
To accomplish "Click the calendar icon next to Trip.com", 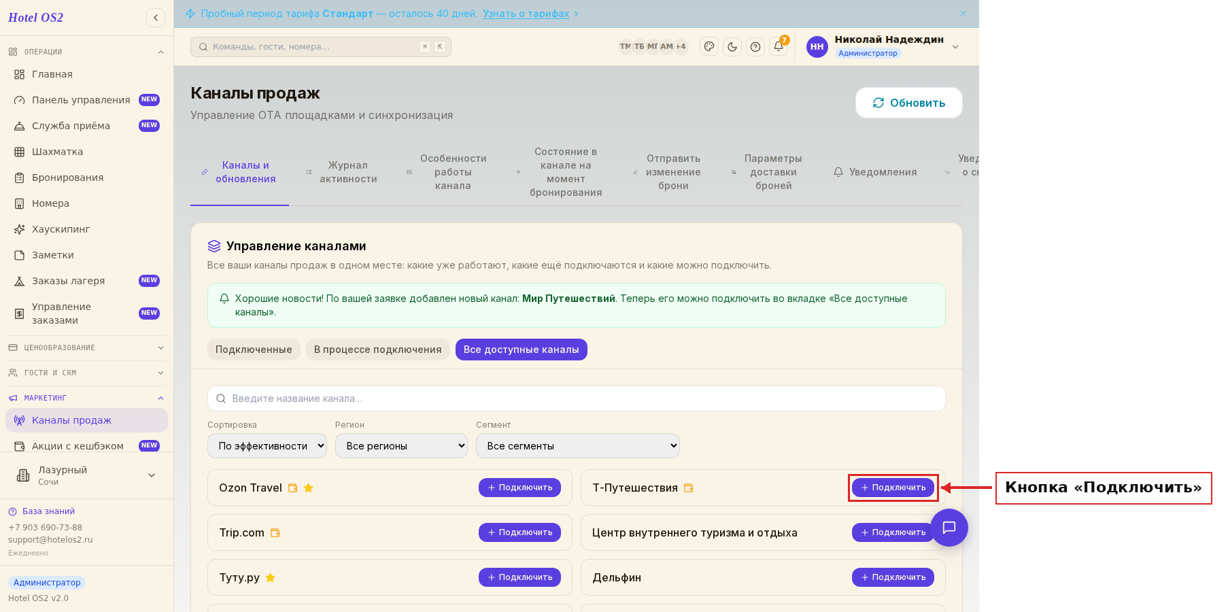I will click(x=275, y=532).
